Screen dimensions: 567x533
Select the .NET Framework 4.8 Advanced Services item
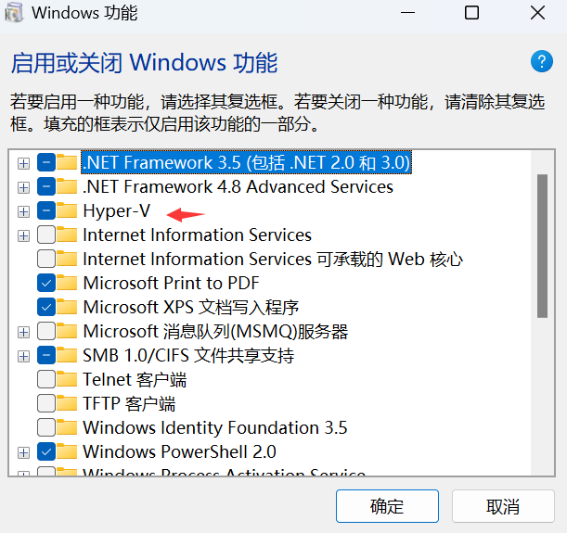(238, 187)
